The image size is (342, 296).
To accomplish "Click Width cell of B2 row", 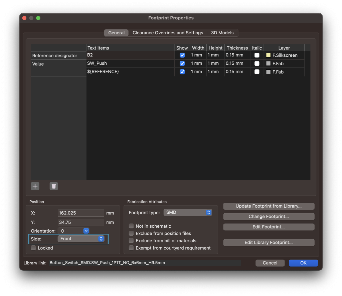I will 198,55.
